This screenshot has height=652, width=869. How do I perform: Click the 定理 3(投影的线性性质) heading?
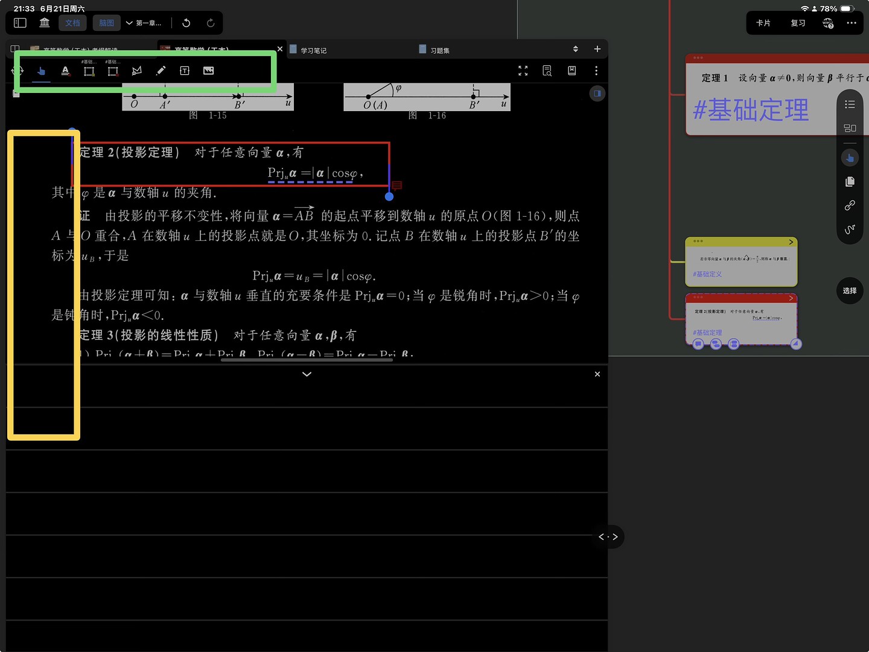[x=148, y=335]
